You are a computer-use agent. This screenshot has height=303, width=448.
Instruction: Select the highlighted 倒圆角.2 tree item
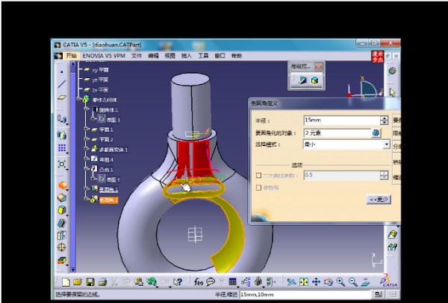pyautogui.click(x=108, y=200)
